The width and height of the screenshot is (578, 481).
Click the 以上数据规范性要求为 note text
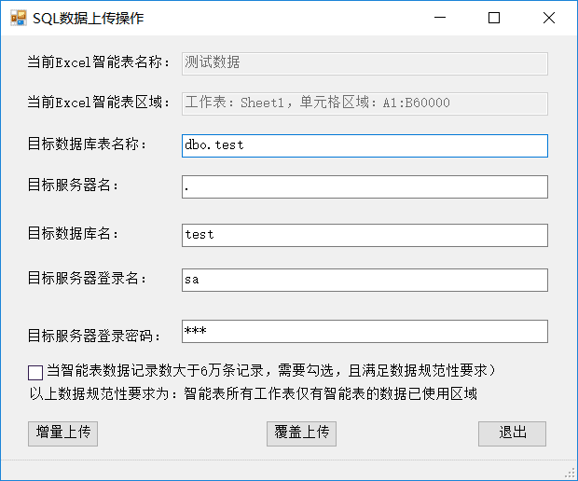click(x=254, y=393)
